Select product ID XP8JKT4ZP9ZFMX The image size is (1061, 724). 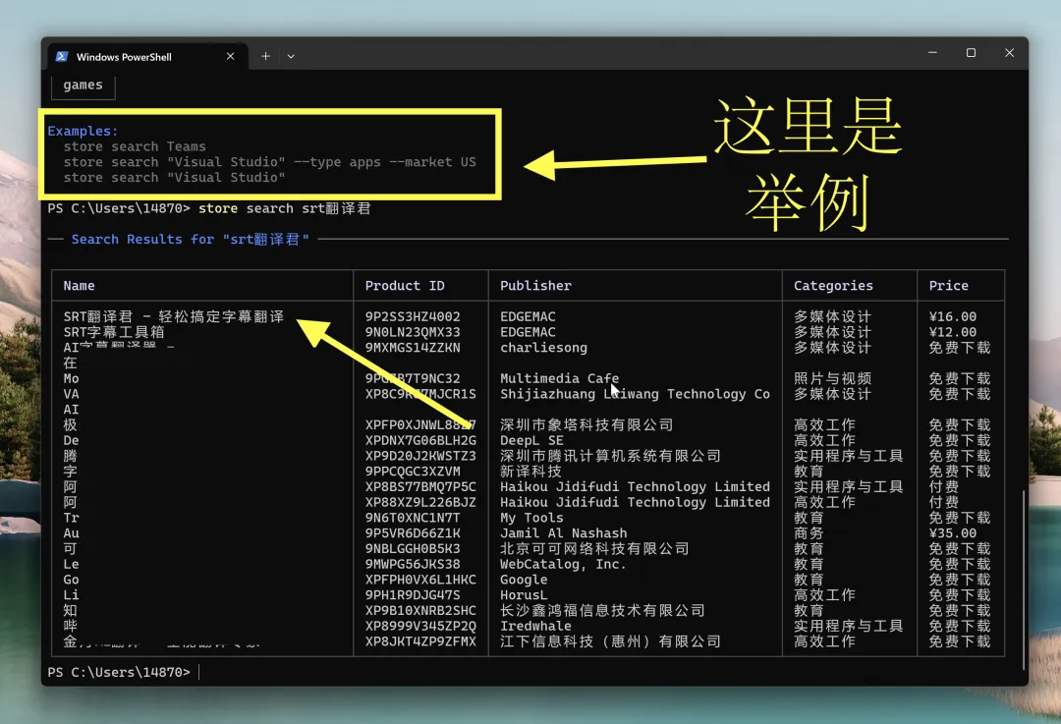tap(420, 641)
